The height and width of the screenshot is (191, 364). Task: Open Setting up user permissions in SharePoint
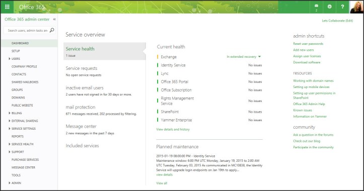pos(314,95)
